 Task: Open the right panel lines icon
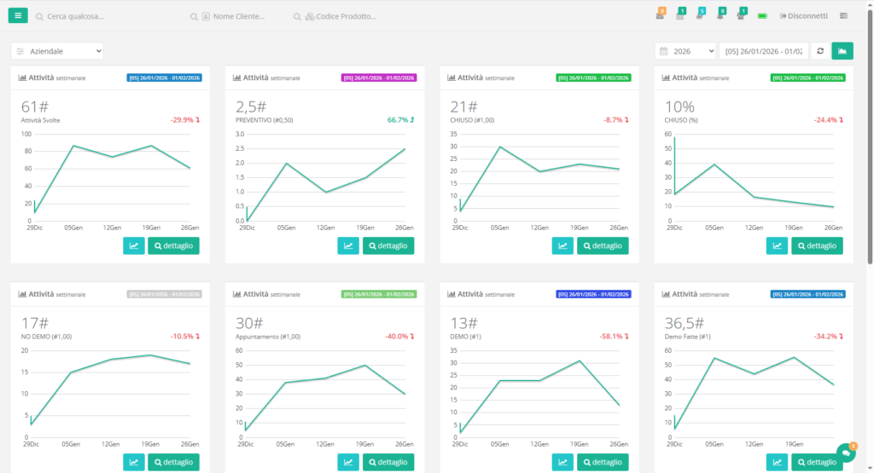pyautogui.click(x=843, y=15)
